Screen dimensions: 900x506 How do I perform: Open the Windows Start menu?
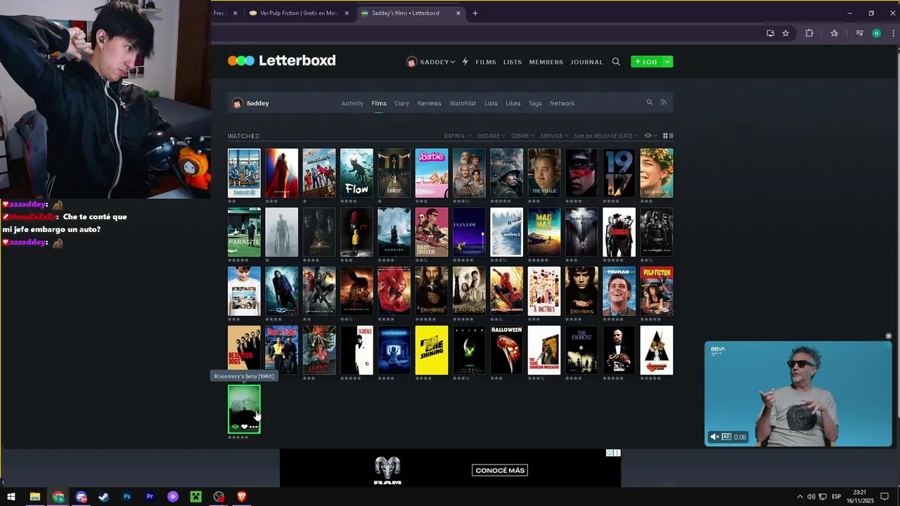(x=11, y=497)
